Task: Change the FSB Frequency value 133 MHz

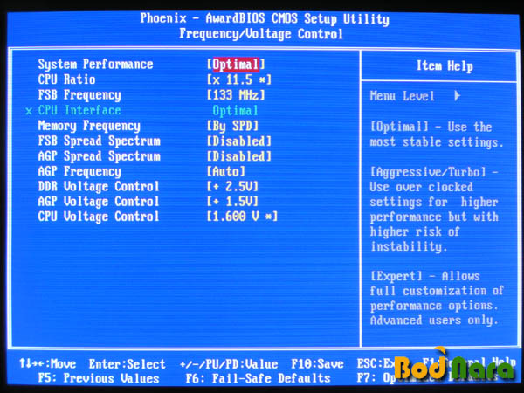Action: 236,95
